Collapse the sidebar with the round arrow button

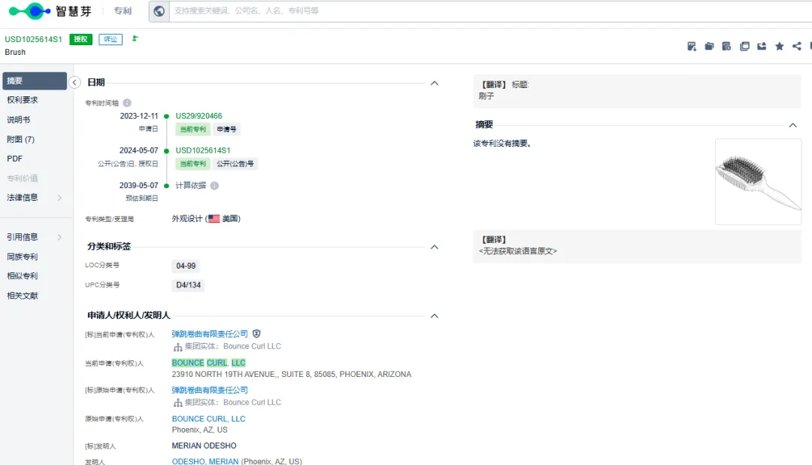[x=74, y=83]
